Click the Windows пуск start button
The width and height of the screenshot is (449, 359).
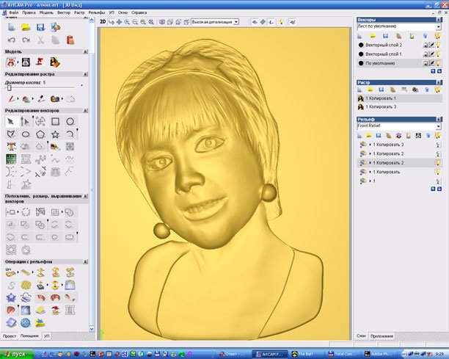click(x=15, y=353)
